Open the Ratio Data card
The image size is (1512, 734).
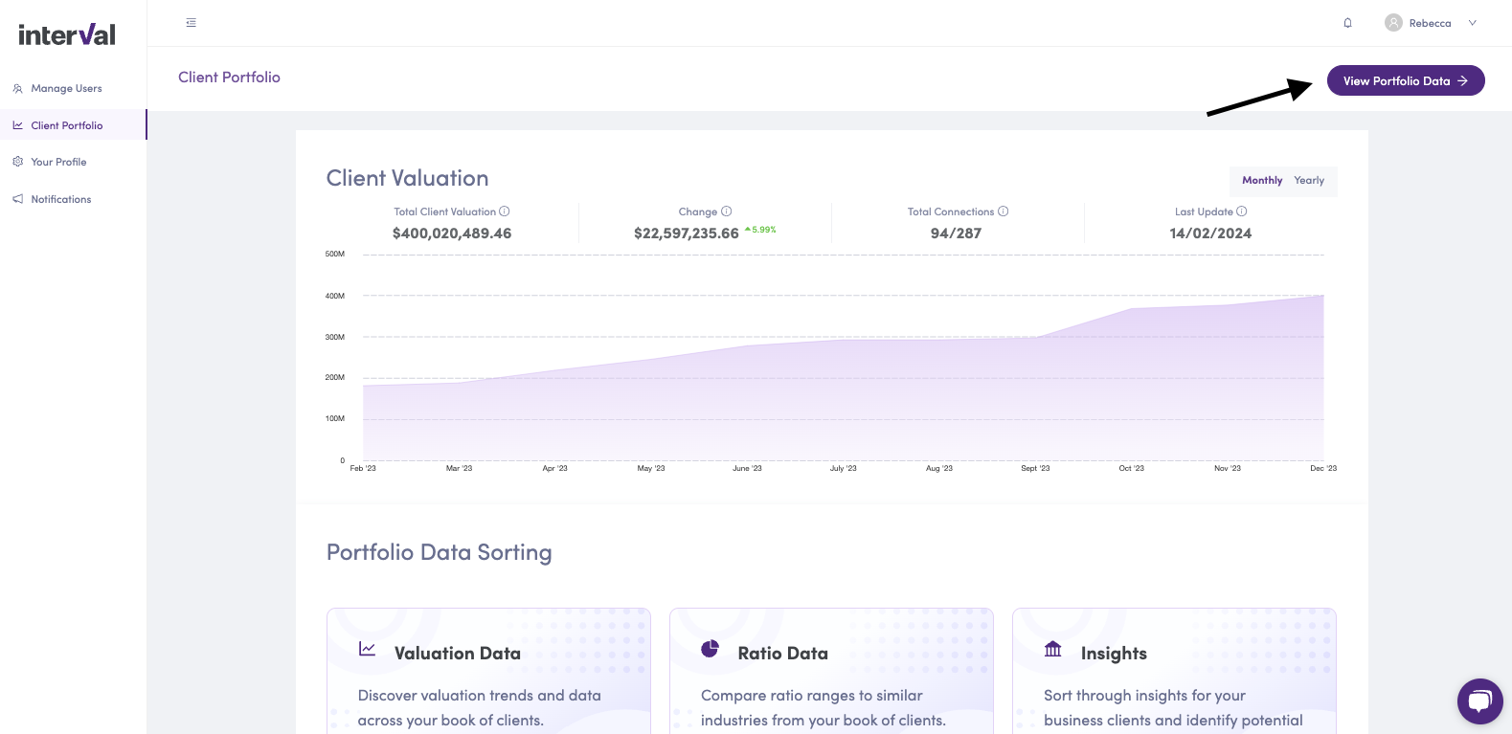pos(831,671)
